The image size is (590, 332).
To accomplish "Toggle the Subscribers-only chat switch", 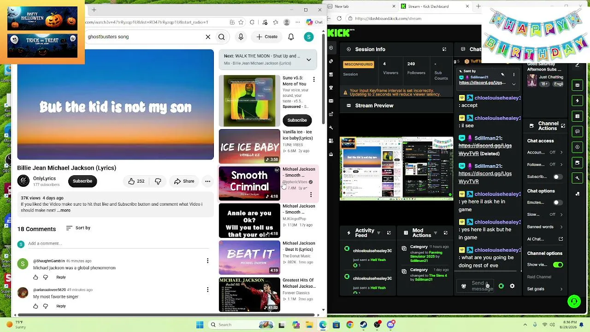I will [x=558, y=177].
